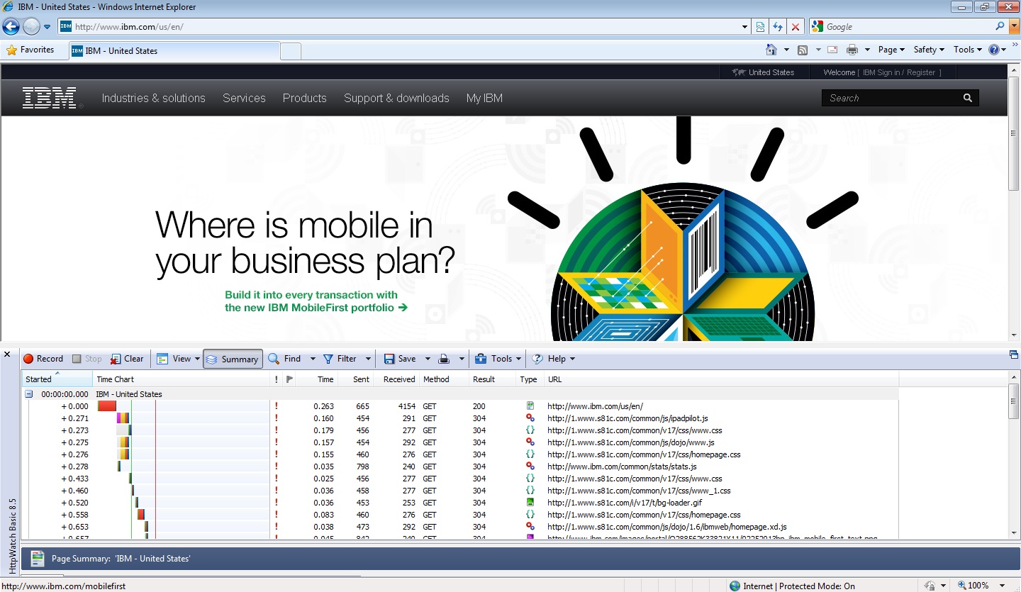
Task: Sort by the Started column header
Action: (57, 379)
